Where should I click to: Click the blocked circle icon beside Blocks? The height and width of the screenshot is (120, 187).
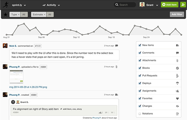pos(177,68)
